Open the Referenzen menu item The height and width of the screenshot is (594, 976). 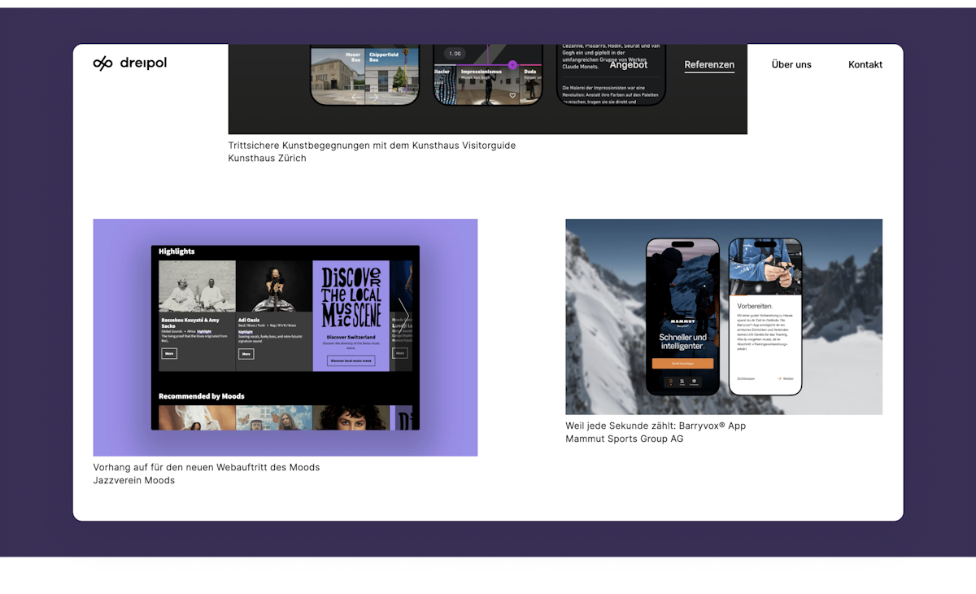709,64
